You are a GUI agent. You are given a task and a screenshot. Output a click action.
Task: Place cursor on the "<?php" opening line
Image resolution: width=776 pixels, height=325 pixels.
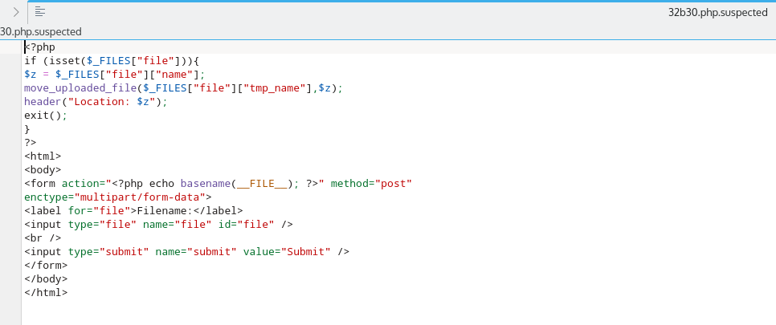point(40,47)
